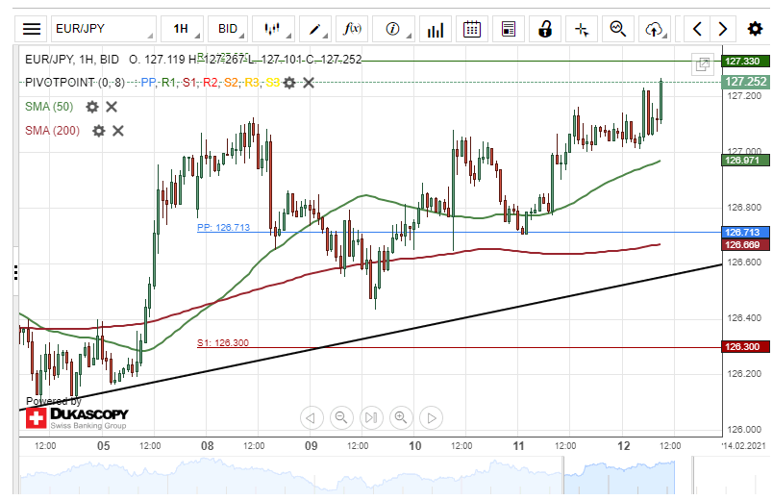This screenshot has width=773, height=500.
Task: Open the 1H timeframe dropdown
Action: [x=183, y=29]
